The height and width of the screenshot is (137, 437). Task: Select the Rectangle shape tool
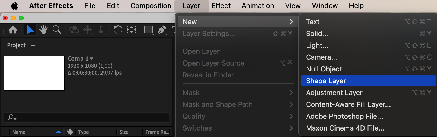point(149,30)
